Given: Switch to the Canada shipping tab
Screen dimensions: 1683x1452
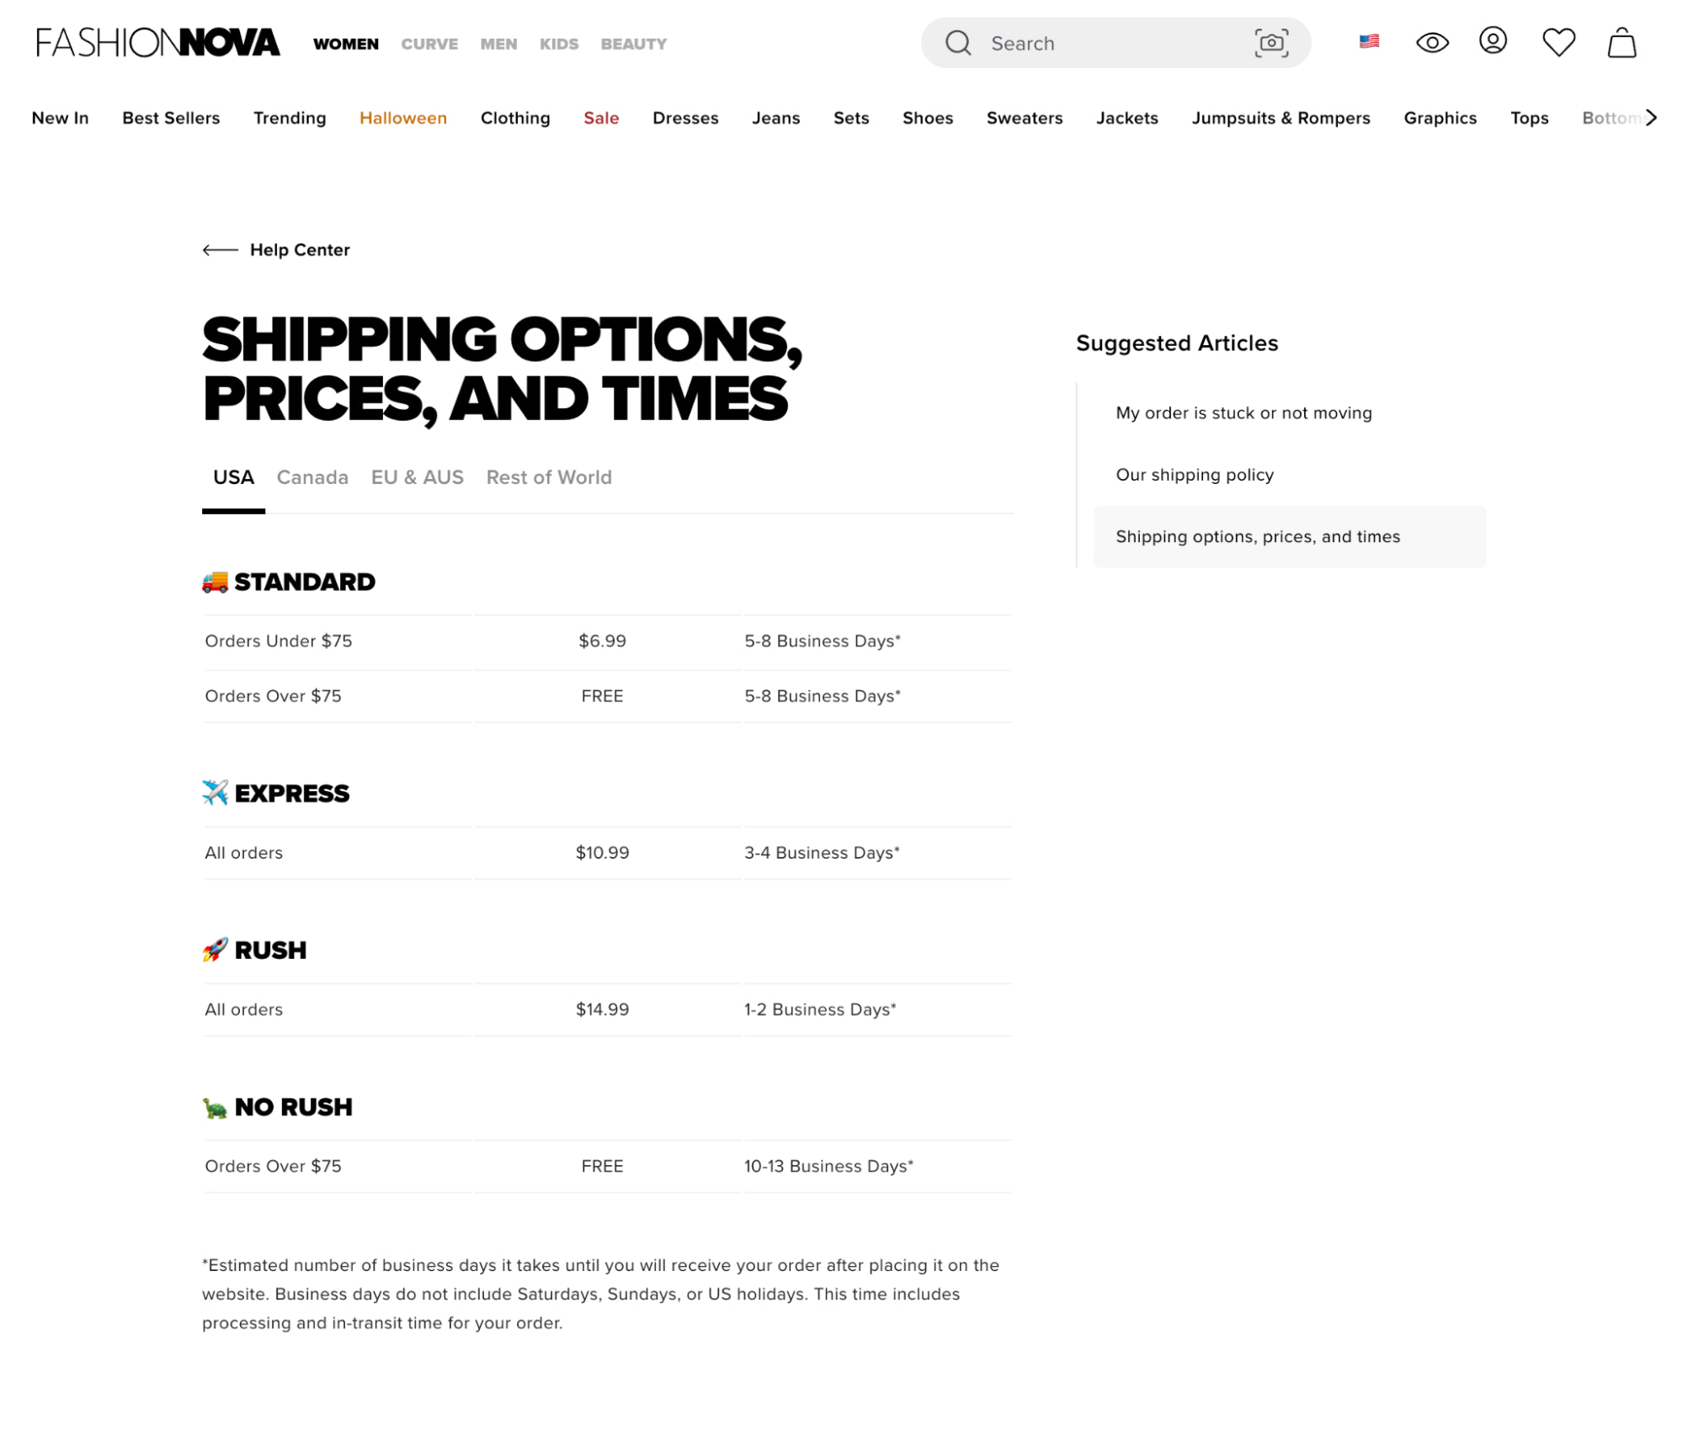Looking at the screenshot, I should [x=312, y=477].
